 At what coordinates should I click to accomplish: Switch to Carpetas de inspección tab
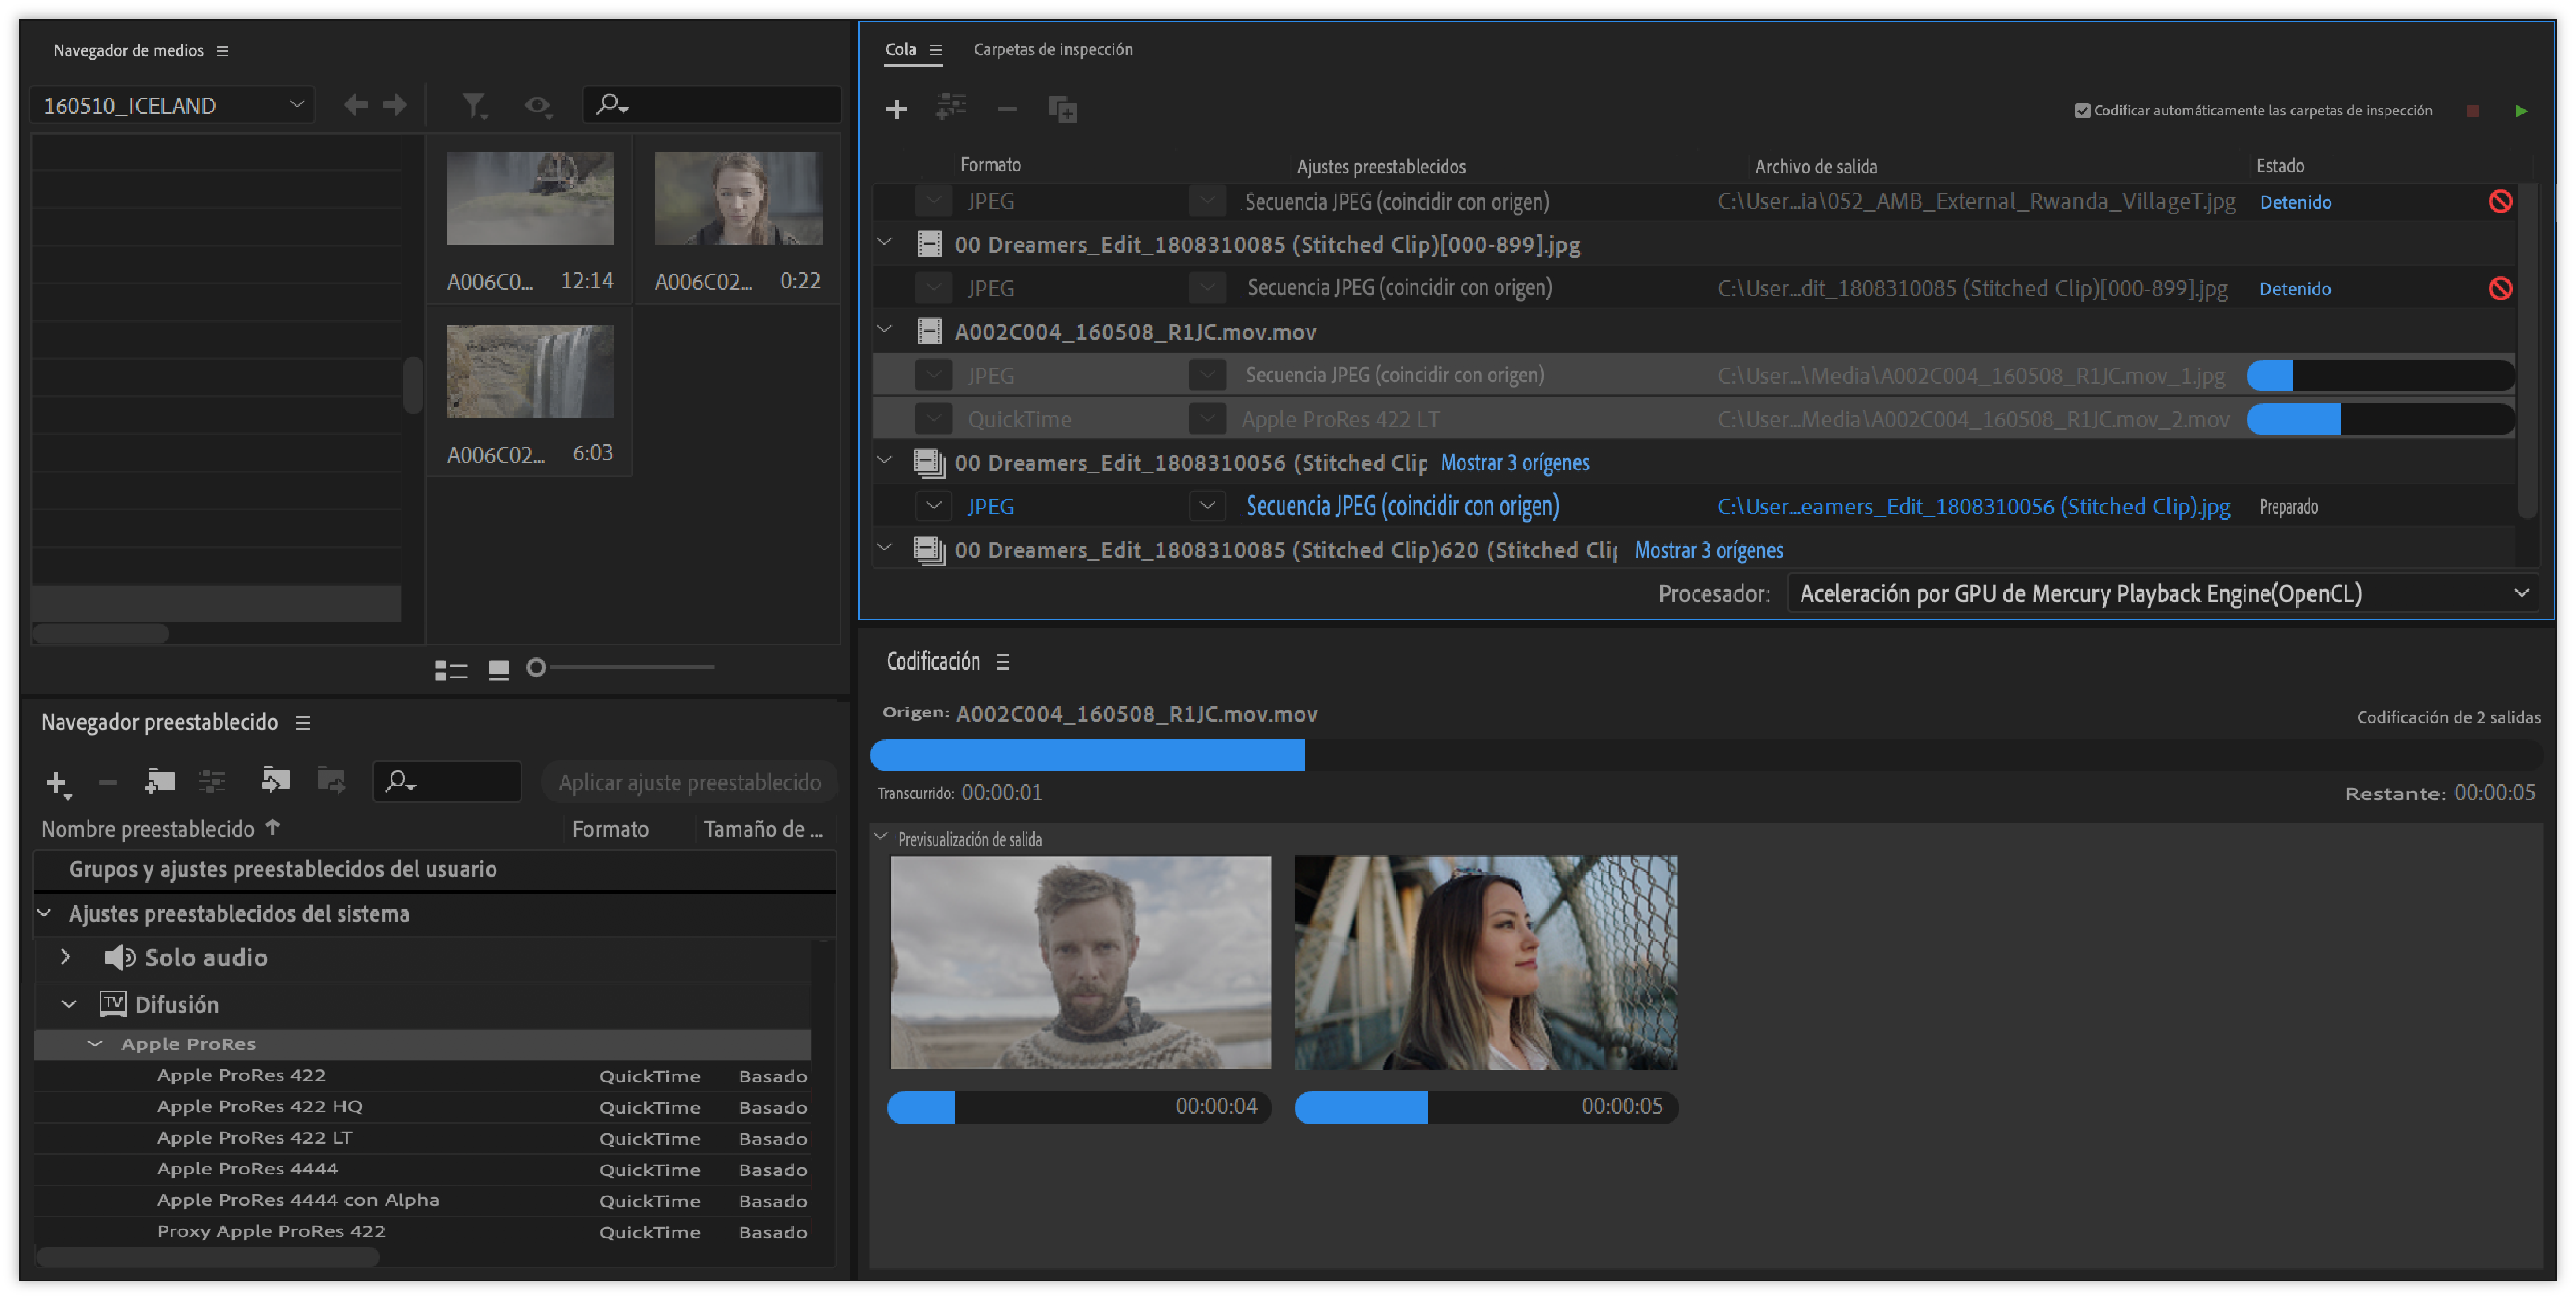coord(1052,49)
